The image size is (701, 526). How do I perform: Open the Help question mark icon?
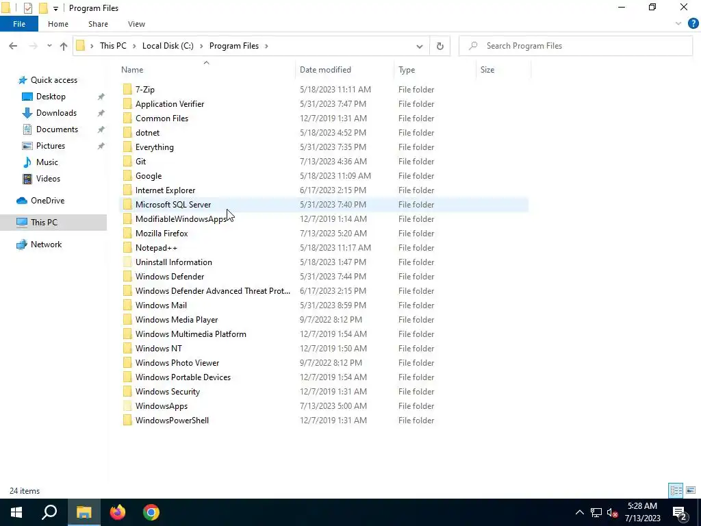coord(693,24)
